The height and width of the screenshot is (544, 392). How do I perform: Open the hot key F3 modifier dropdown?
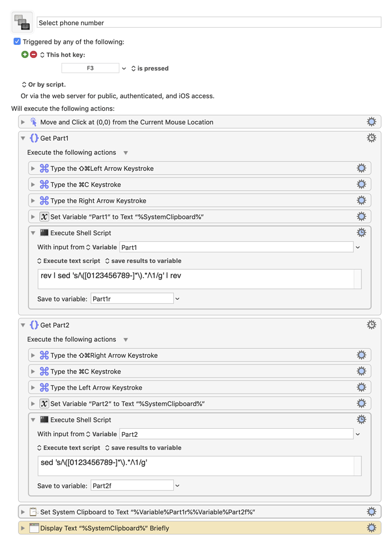[124, 68]
